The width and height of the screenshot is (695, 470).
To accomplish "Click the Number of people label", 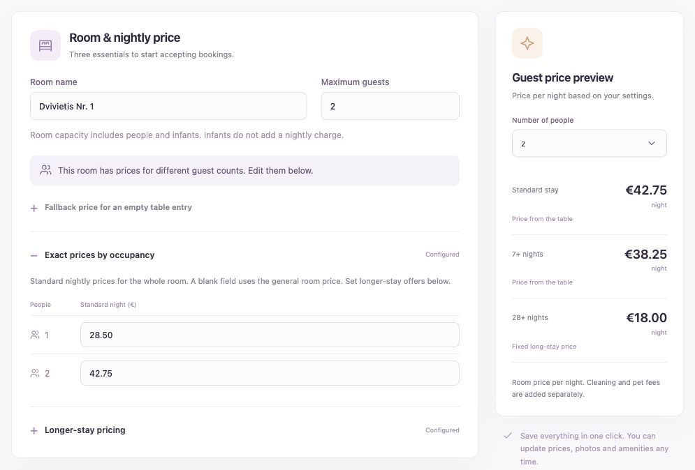I will click(543, 120).
